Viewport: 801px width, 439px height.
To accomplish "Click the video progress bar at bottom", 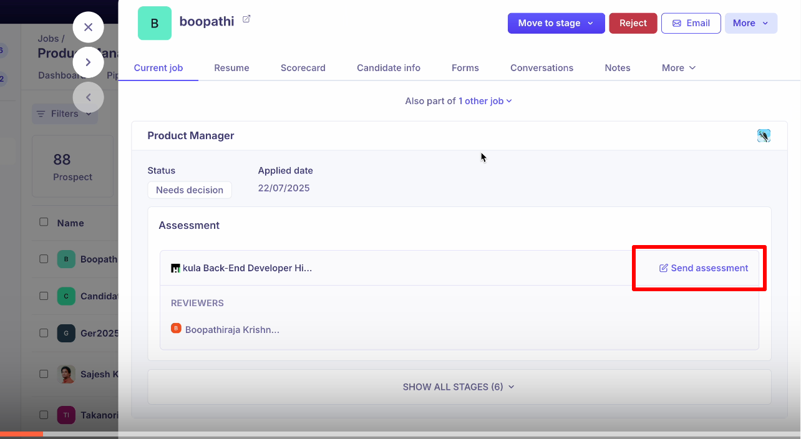I will pyautogui.click(x=400, y=434).
